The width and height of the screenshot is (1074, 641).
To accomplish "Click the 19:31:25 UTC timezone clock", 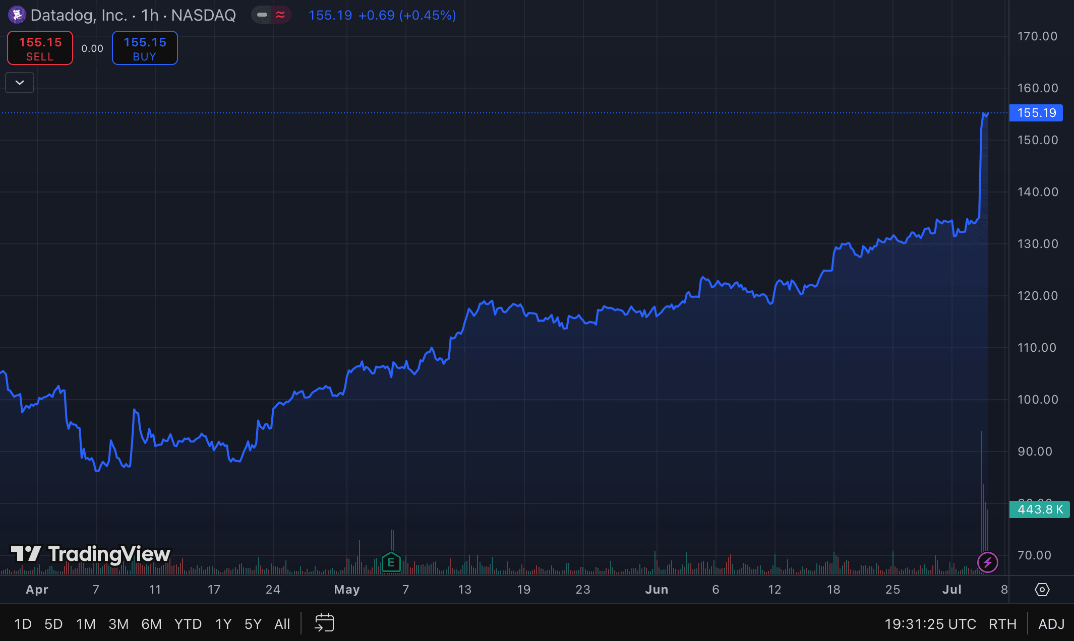I will (x=930, y=624).
